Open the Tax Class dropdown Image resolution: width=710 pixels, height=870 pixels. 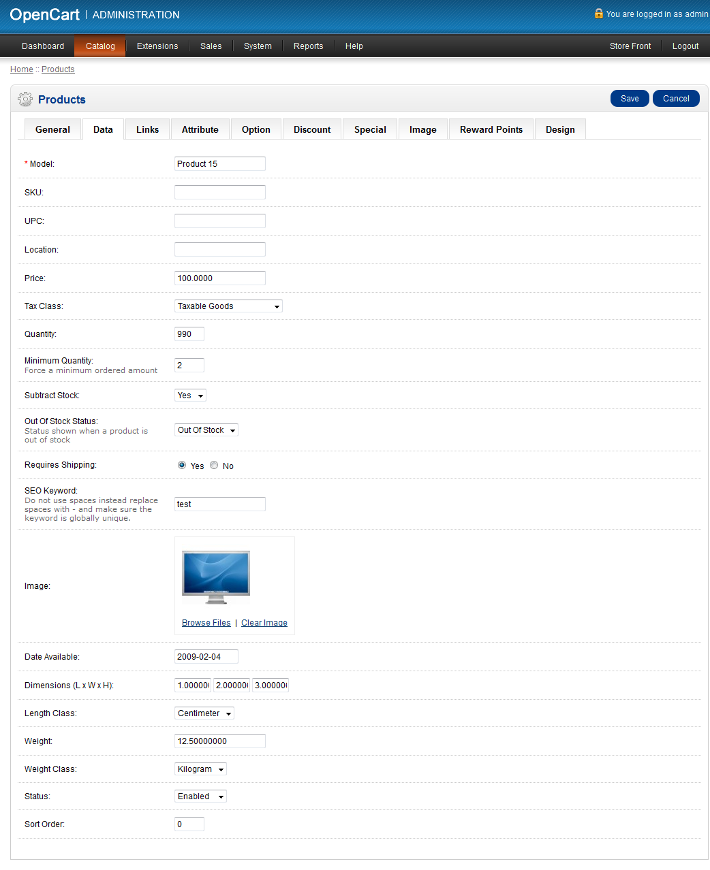pos(228,306)
